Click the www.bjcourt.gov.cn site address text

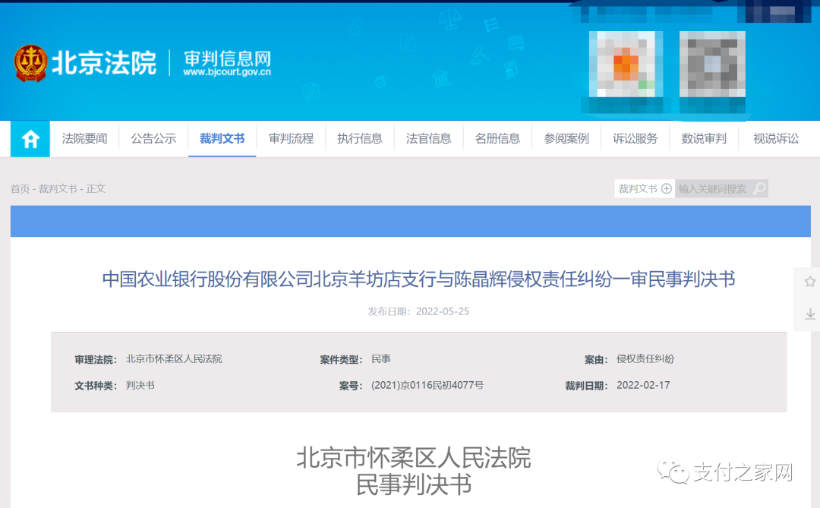(x=227, y=72)
